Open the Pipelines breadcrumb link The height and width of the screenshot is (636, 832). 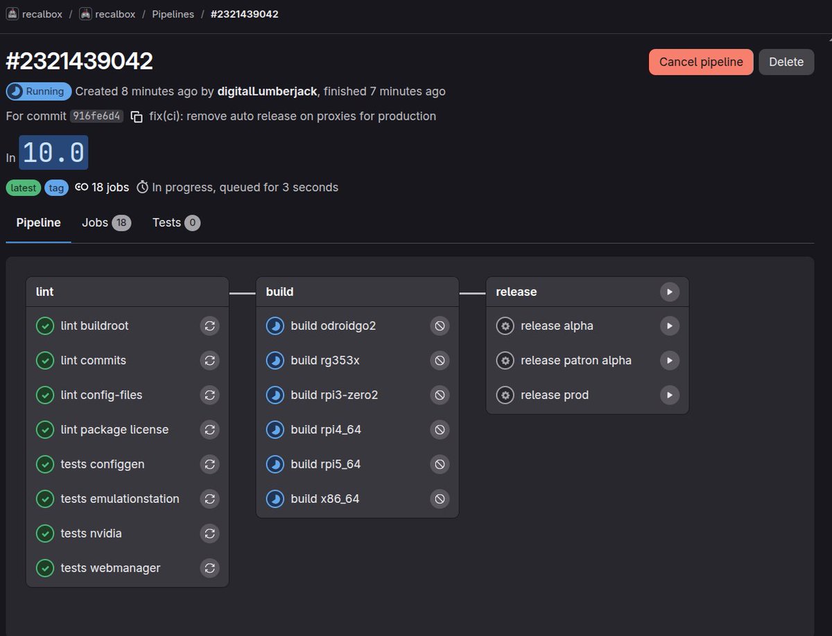pos(173,14)
